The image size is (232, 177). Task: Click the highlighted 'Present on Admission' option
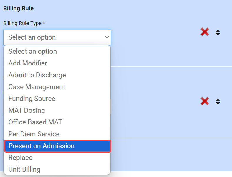tap(42, 146)
